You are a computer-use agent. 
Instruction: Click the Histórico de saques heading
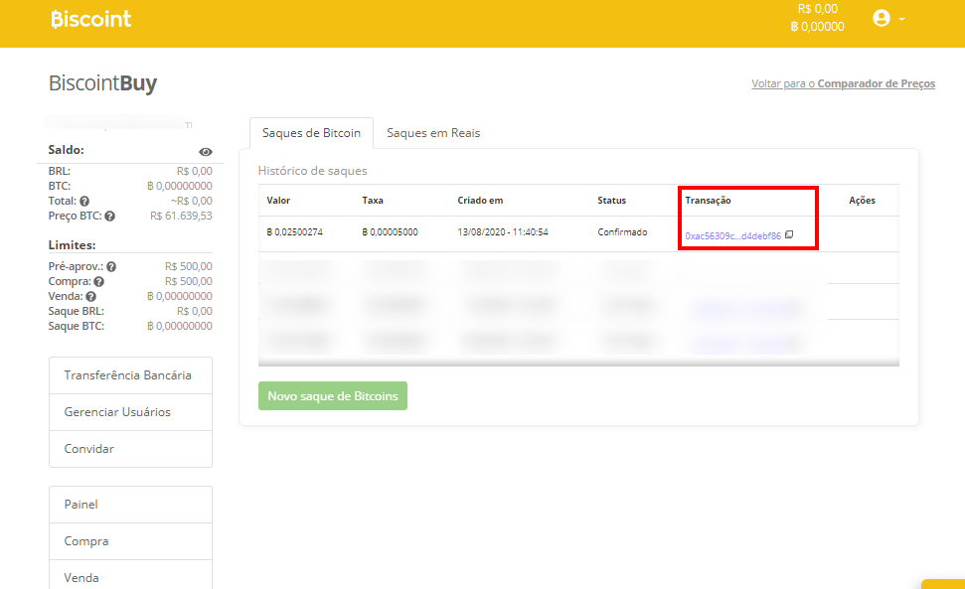point(313,171)
